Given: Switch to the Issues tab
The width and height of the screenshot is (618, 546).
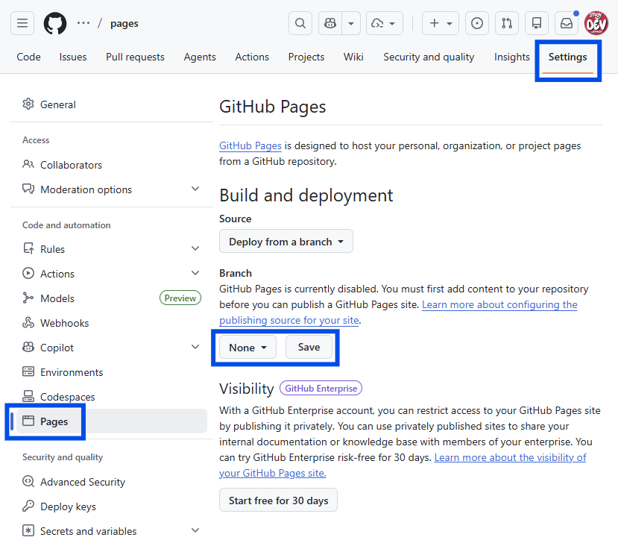Looking at the screenshot, I should coord(73,57).
